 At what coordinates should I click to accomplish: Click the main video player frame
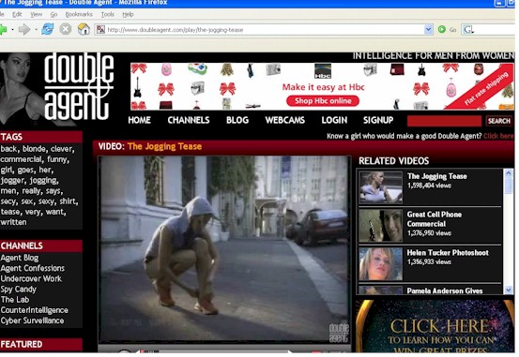tap(224, 249)
